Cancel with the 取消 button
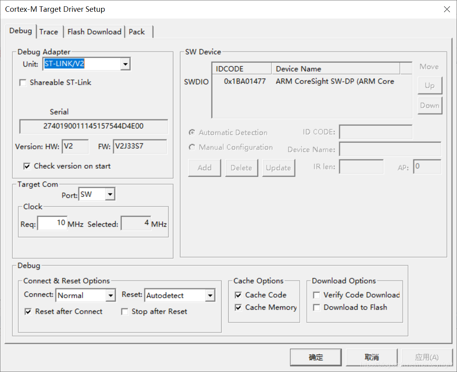 point(371,357)
